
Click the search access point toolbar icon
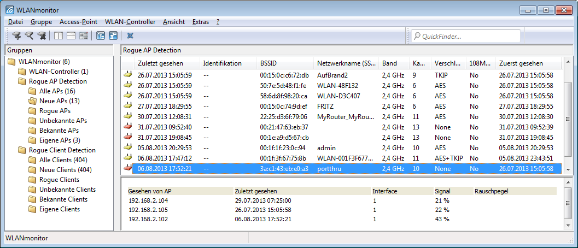29,36
